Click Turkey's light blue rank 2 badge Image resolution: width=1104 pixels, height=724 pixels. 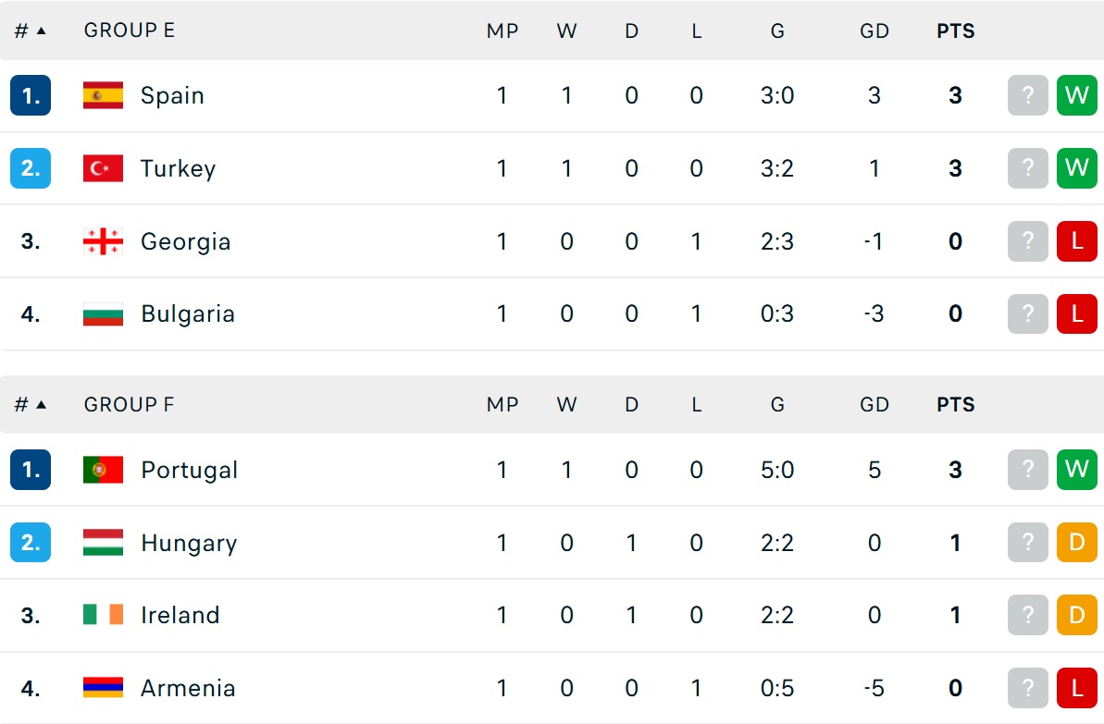(31, 168)
